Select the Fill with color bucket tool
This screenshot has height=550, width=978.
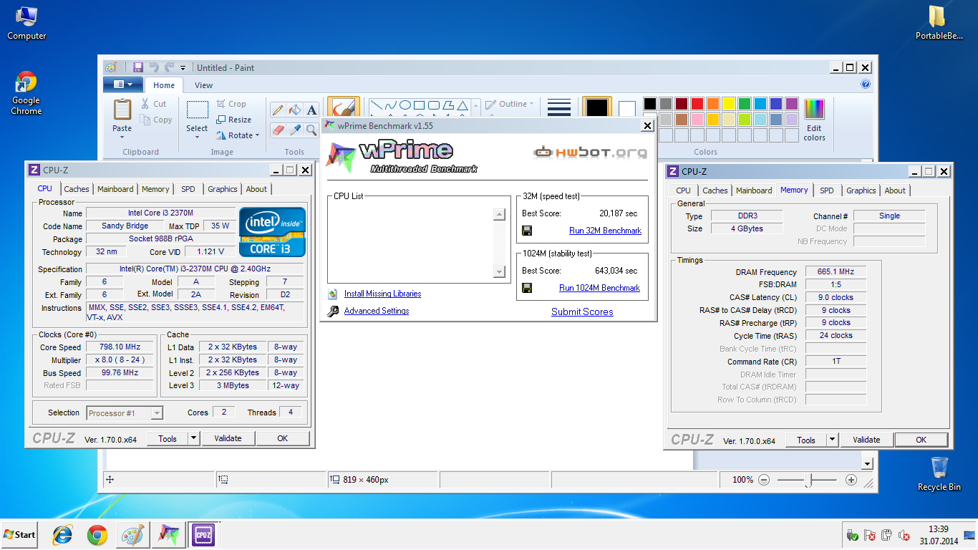(294, 110)
